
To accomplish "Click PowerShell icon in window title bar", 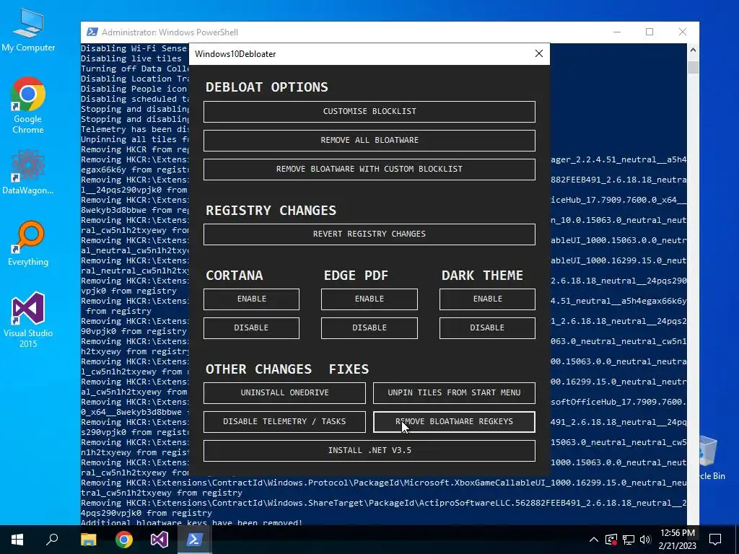I will 92,32.
